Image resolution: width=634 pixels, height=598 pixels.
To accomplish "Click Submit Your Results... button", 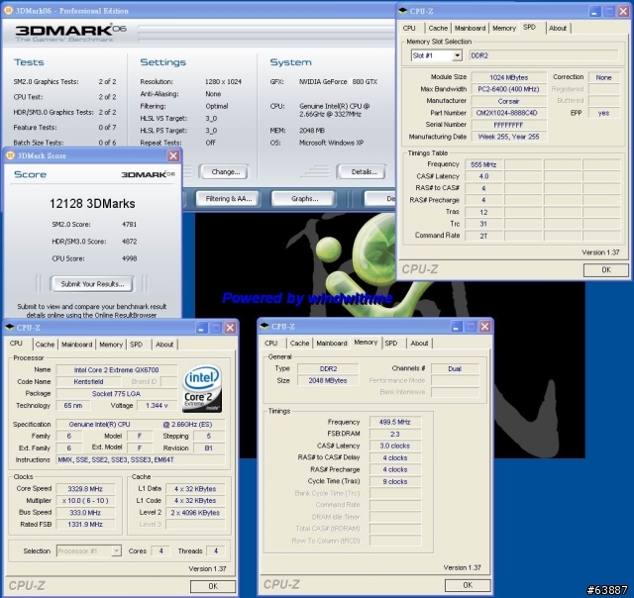I will (x=92, y=283).
